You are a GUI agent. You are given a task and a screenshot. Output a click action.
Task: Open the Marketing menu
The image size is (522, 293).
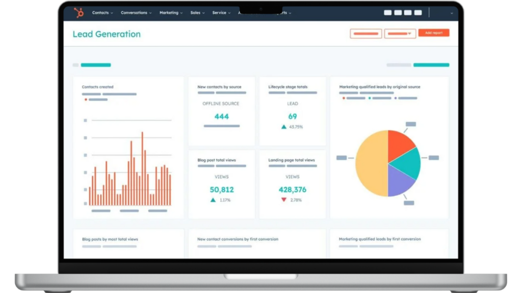(x=170, y=13)
